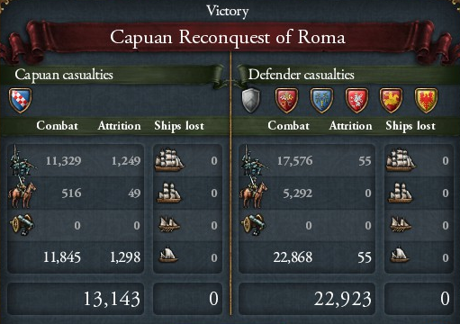Click Capuan artillery cannon icon
460x324 pixels.
[22, 225]
